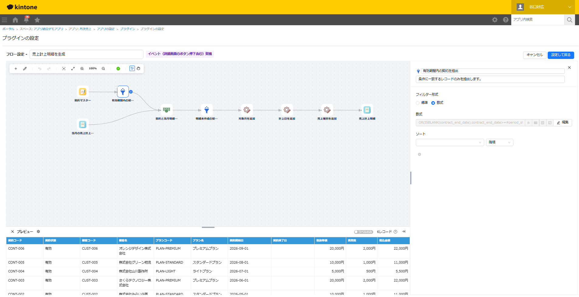Screen dimensions: 579x297
Task: Select the 当月の売上計上 source node
Action: 83,125
